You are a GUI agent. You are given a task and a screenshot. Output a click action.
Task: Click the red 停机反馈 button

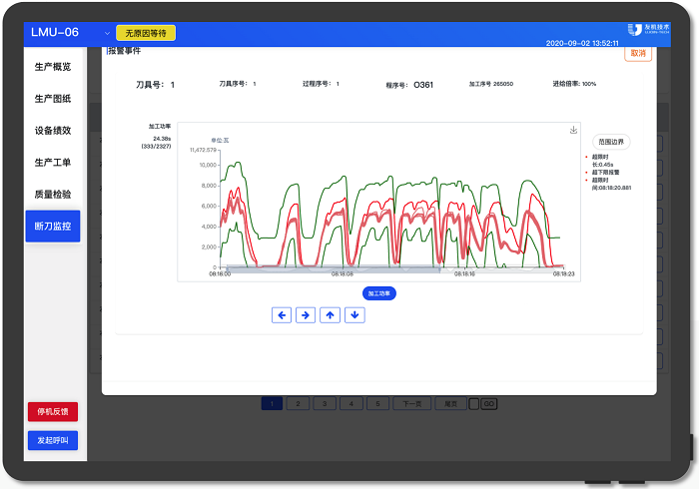point(53,411)
